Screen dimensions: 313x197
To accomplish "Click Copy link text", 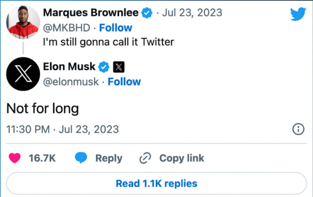I will coord(182,158).
